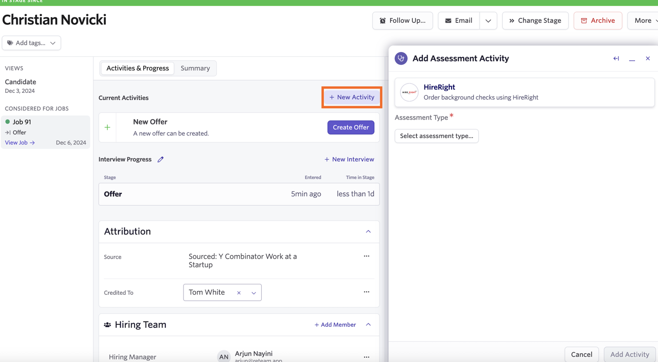Close the Add Assessment Activity panel
The width and height of the screenshot is (658, 362).
click(x=648, y=59)
